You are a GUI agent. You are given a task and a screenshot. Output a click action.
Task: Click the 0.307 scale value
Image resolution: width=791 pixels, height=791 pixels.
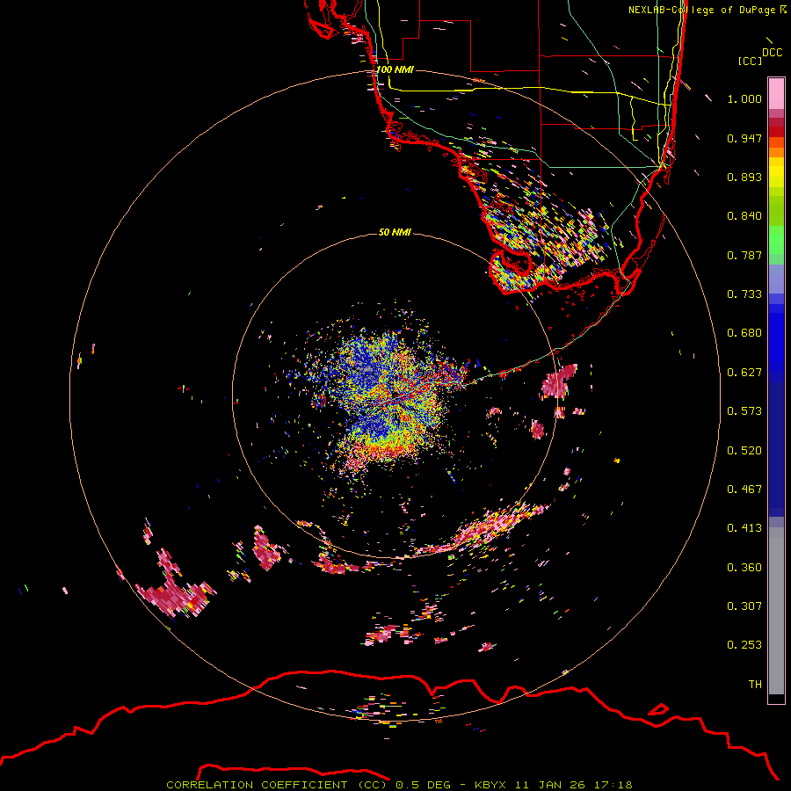(x=744, y=606)
